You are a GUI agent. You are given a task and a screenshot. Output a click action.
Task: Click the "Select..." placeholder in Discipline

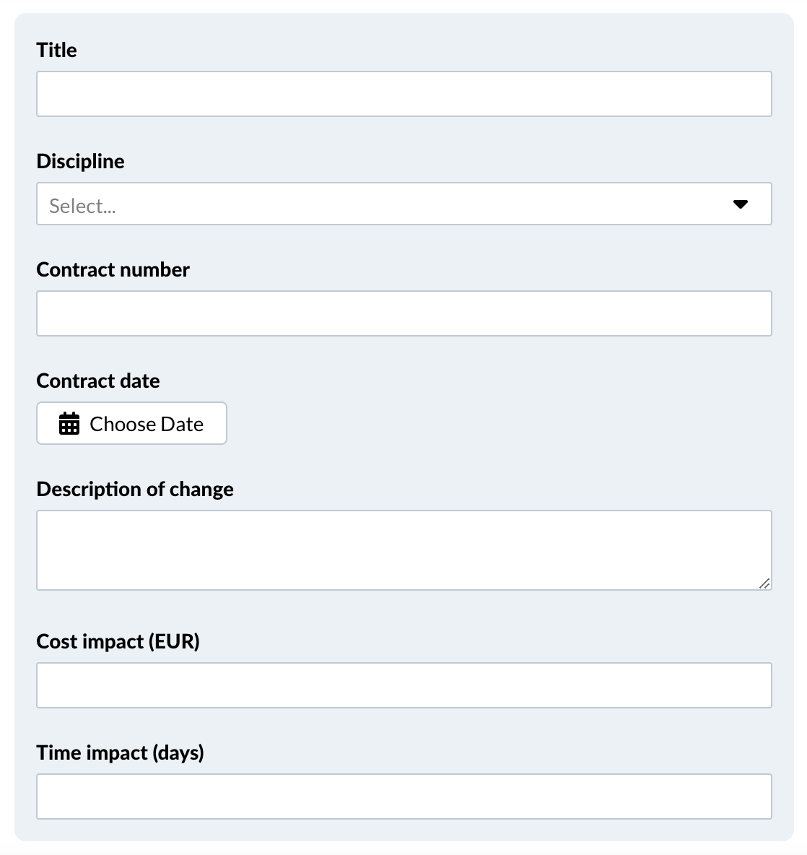(82, 207)
